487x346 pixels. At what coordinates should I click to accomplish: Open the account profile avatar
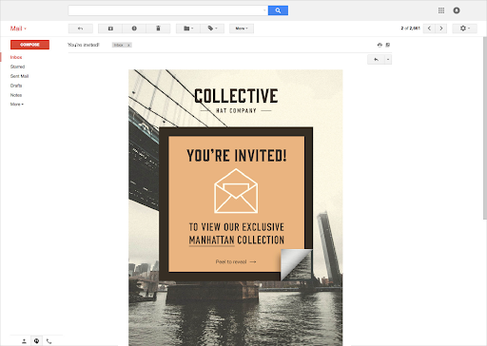(457, 10)
